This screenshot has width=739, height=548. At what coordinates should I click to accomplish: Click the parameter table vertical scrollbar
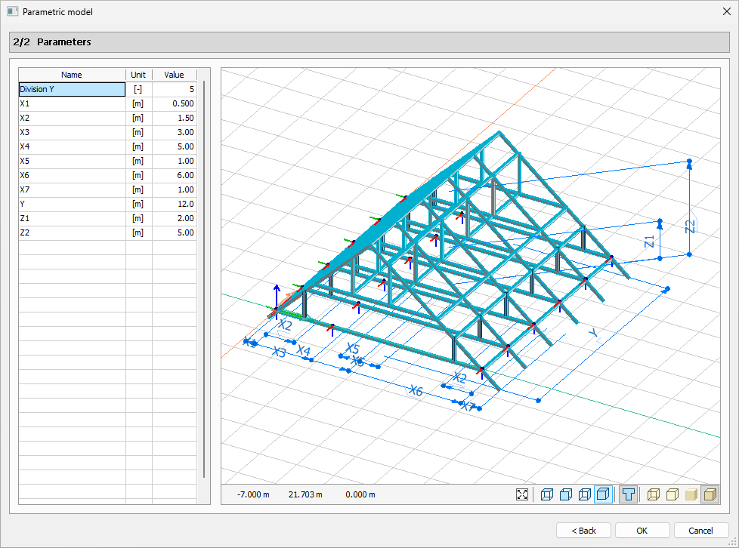(204, 279)
